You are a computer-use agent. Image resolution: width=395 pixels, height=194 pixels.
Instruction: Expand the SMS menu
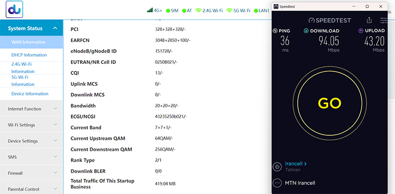pyautogui.click(x=31, y=157)
